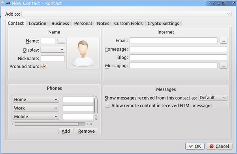237x154 pixels.
Task: Click the Mobile phone number field
Action: (78, 117)
